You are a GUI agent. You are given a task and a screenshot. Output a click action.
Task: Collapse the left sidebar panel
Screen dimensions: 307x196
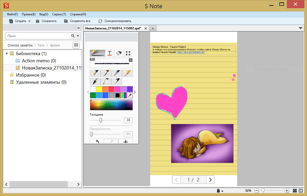[x=78, y=28]
